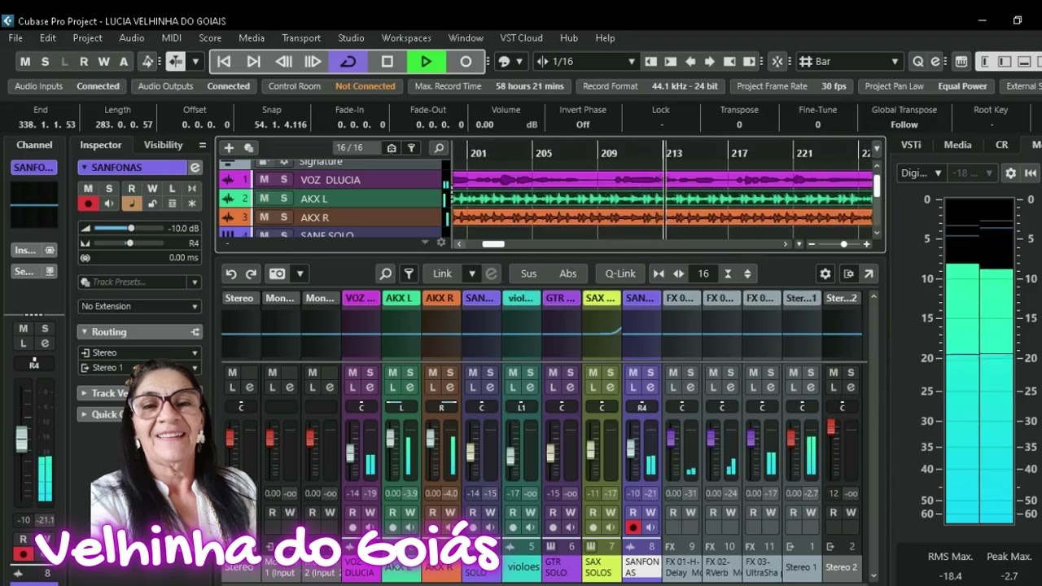Open MixConsole settings gear icon

coord(825,274)
